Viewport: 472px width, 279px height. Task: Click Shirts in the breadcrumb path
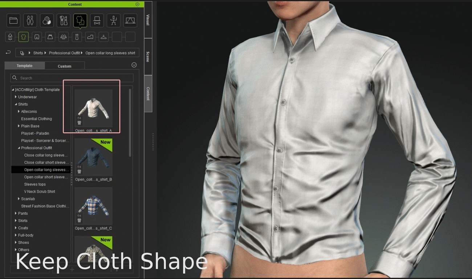[x=38, y=53]
